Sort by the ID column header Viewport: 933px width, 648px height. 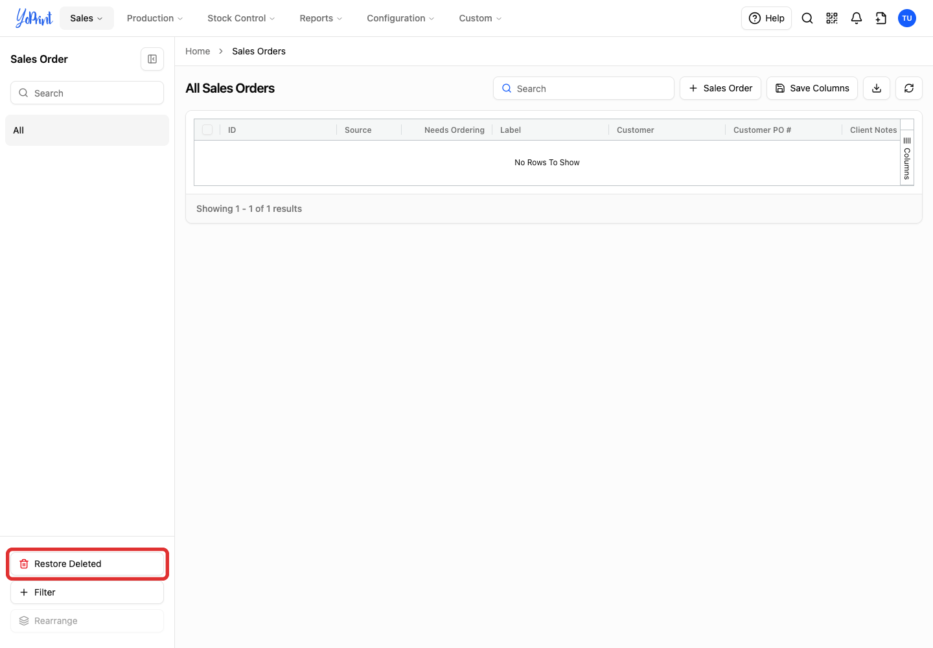pyautogui.click(x=279, y=130)
